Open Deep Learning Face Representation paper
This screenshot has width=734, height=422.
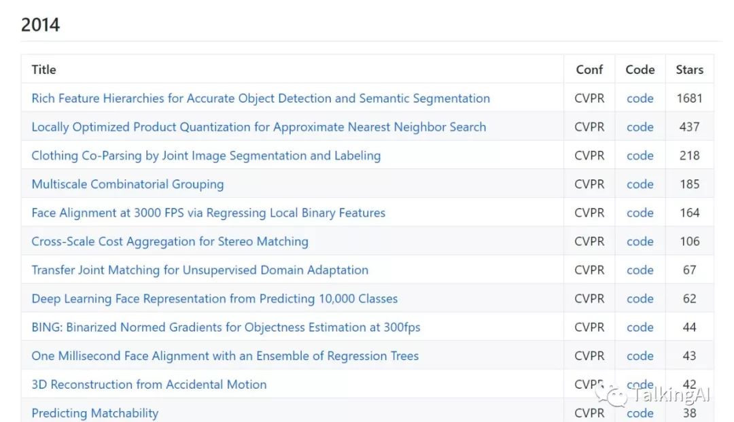coord(214,298)
